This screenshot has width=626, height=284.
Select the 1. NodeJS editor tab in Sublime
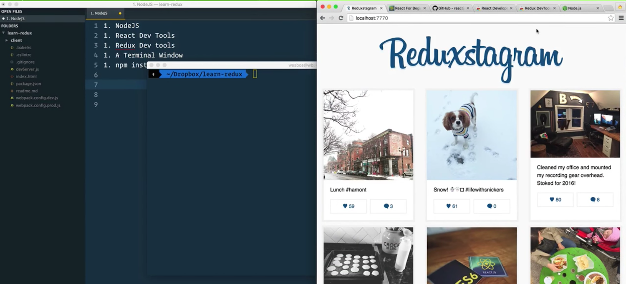(106, 13)
